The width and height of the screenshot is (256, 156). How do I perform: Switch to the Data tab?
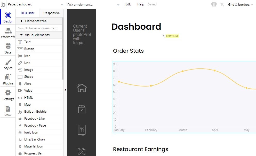pos(8,48)
